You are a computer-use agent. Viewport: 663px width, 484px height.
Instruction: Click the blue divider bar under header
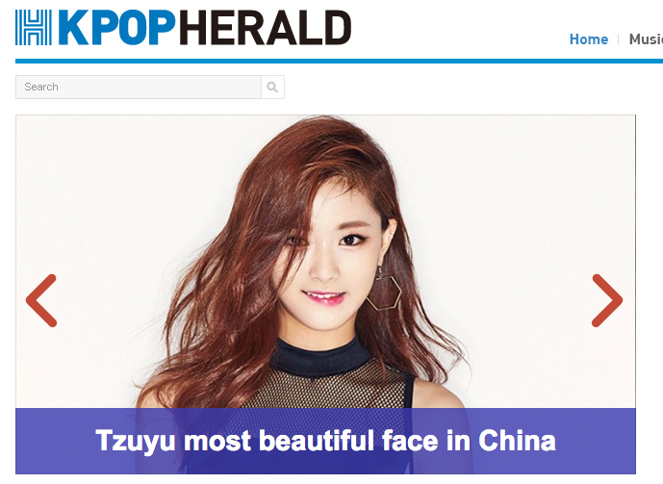339,61
